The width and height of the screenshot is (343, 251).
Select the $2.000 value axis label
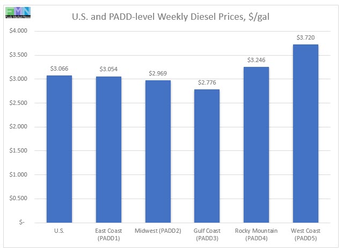click(x=21, y=127)
